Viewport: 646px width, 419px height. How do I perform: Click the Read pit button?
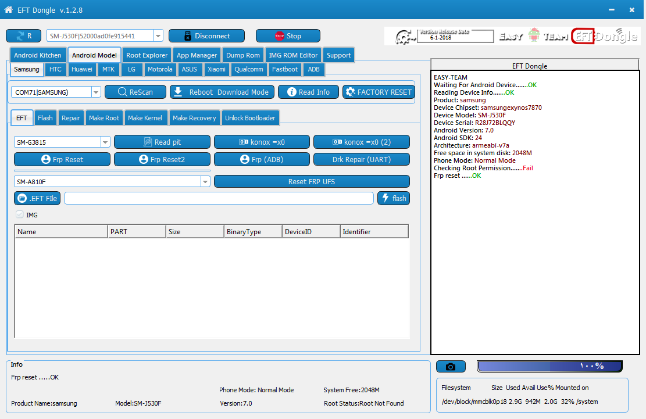(x=162, y=142)
